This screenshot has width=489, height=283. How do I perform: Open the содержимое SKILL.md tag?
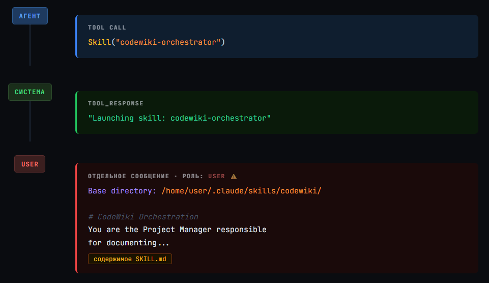(x=130, y=259)
